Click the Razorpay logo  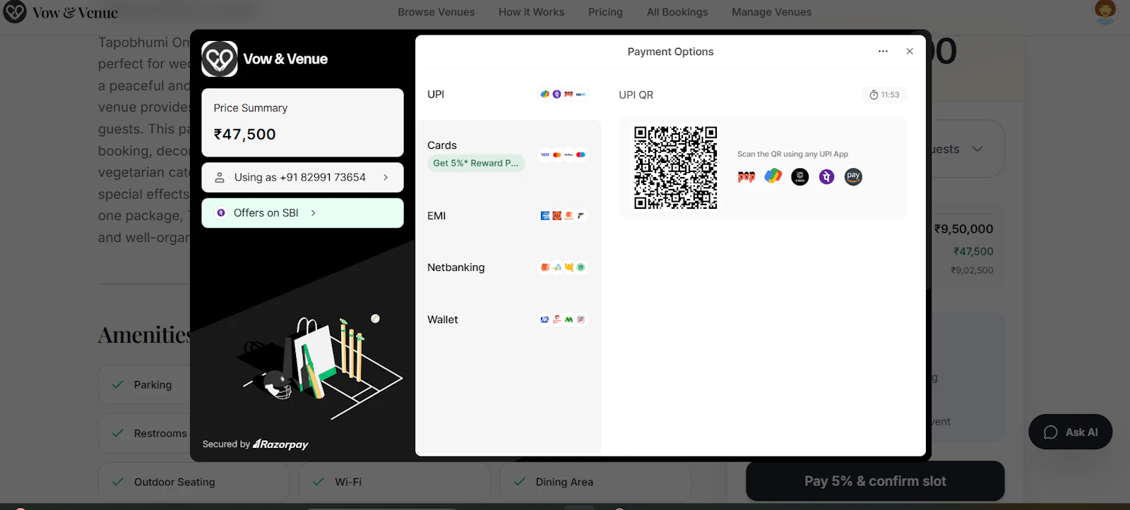[x=280, y=444]
